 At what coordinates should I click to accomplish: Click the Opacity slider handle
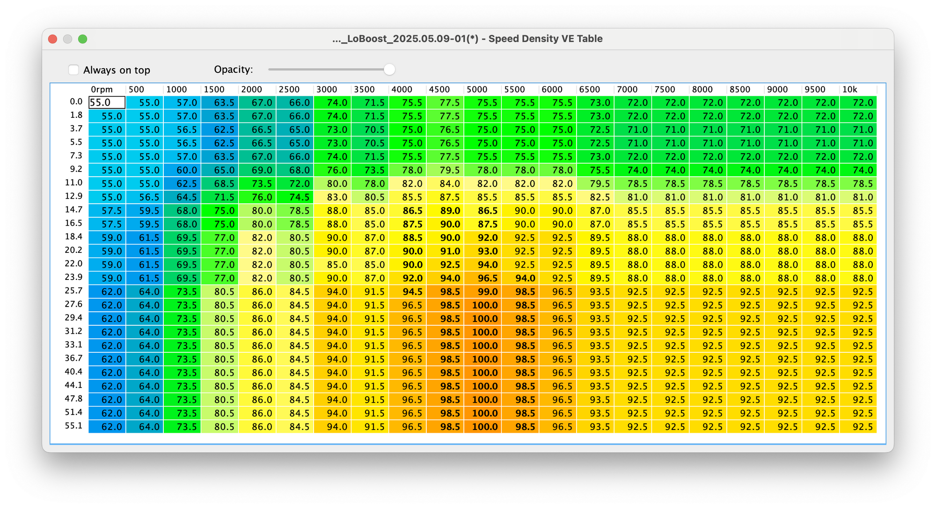pos(389,70)
